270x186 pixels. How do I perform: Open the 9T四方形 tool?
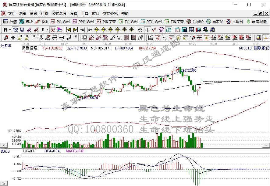pos(151,22)
